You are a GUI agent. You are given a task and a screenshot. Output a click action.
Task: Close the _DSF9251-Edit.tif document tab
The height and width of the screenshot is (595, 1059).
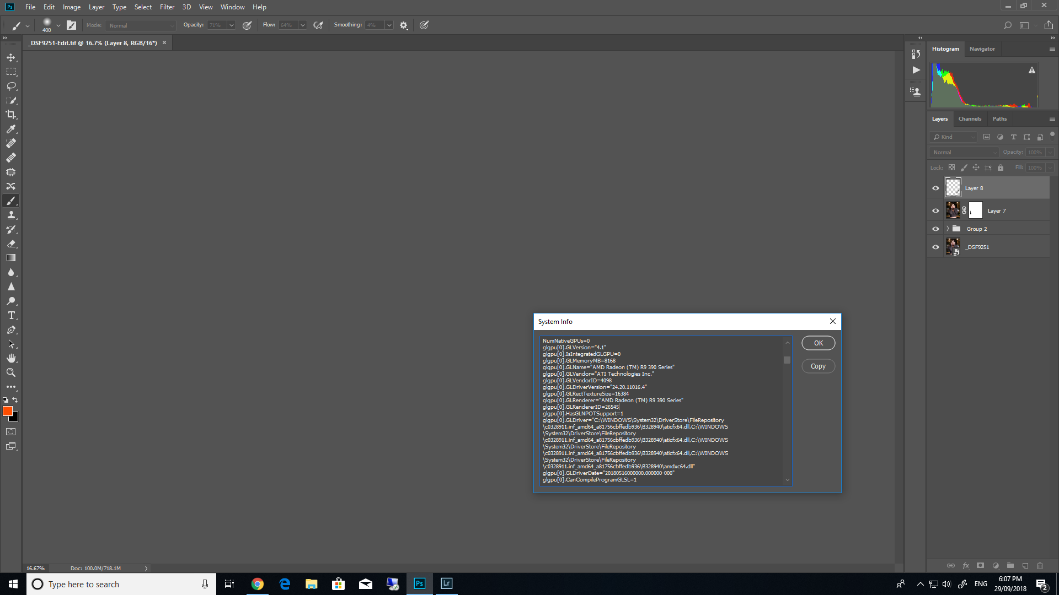point(164,42)
